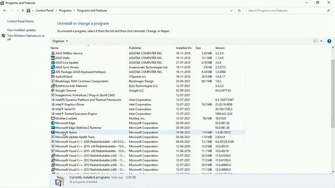Click the Control Panel breadcrumb
The width and height of the screenshot is (335, 188).
click(44, 10)
